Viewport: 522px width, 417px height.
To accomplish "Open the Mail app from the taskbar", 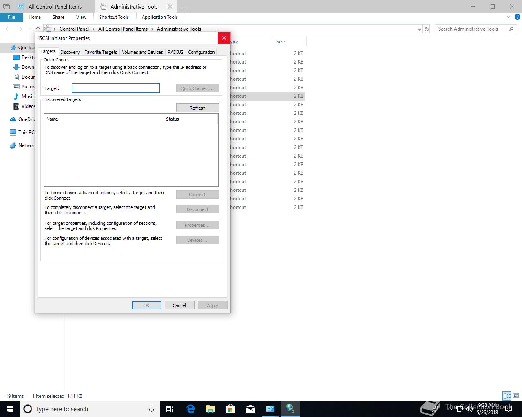I will (250, 409).
